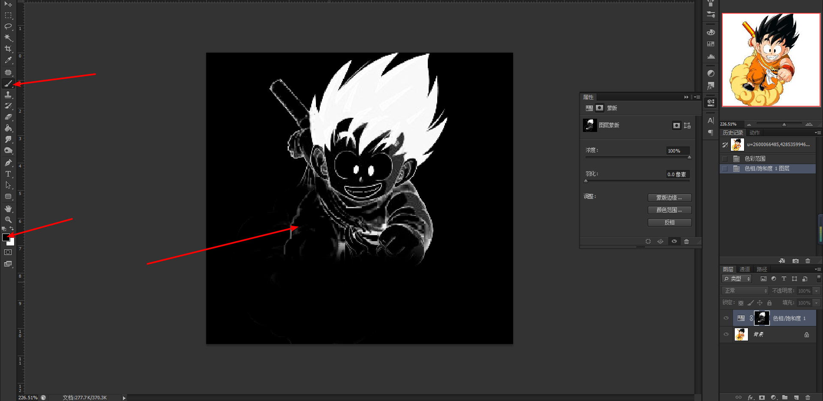Open the blend mode 正常 dropdown

[x=745, y=291]
